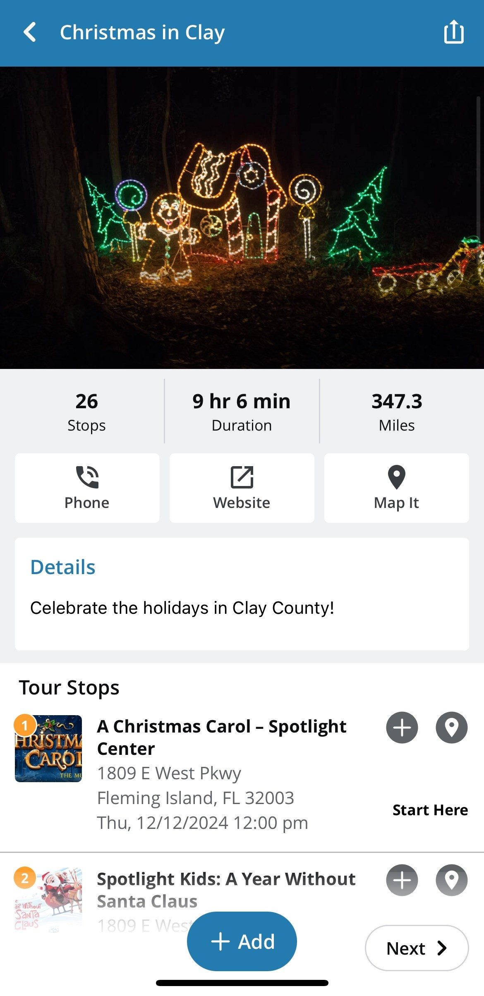Tap the Details section heading
The height and width of the screenshot is (996, 484).
pyautogui.click(x=63, y=567)
